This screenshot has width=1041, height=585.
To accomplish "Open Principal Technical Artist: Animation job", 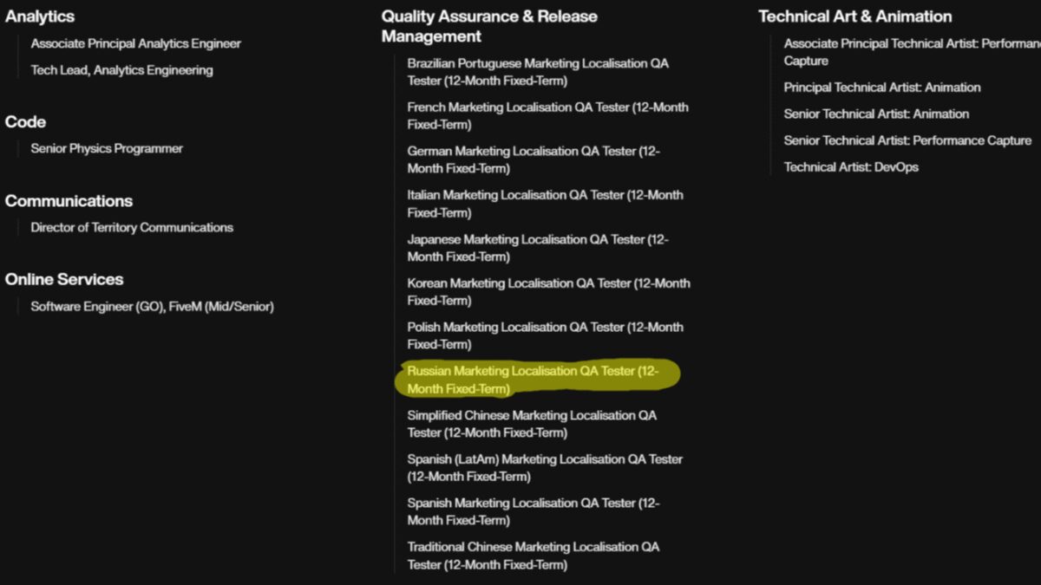I will click(x=882, y=88).
